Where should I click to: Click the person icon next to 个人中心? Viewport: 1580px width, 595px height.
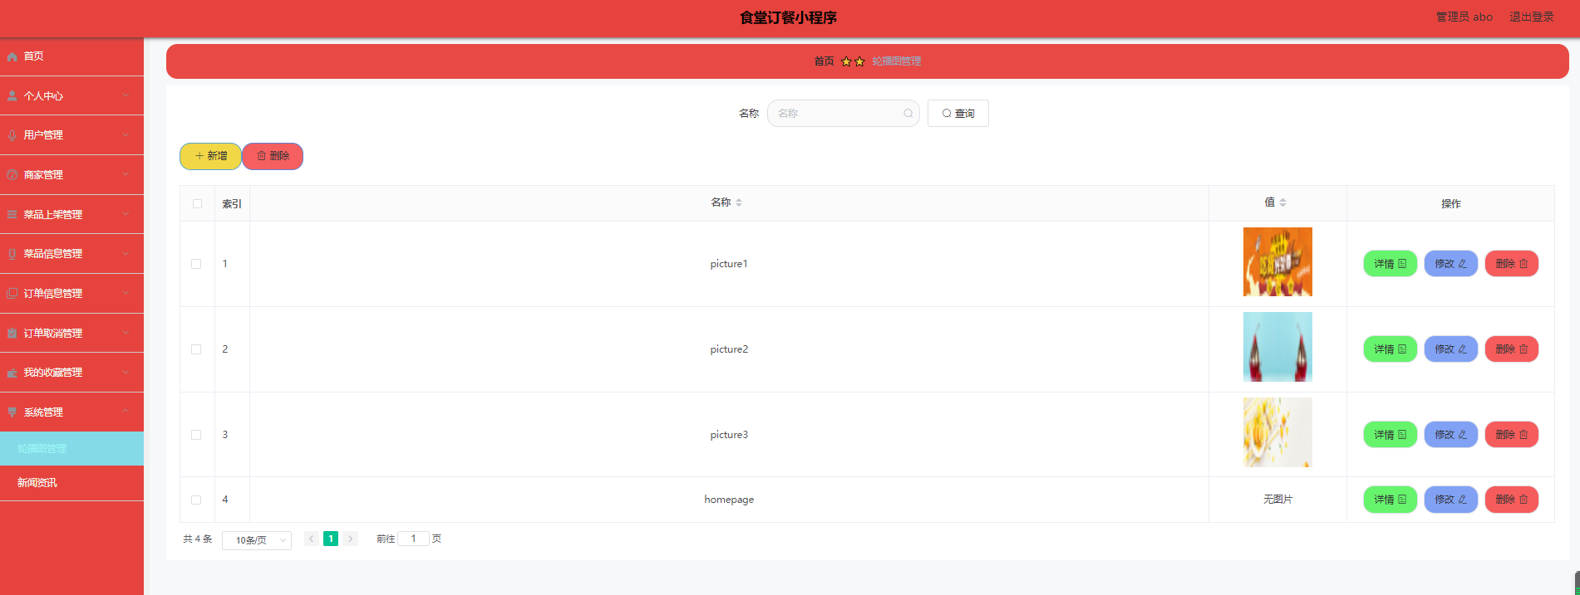pos(12,96)
